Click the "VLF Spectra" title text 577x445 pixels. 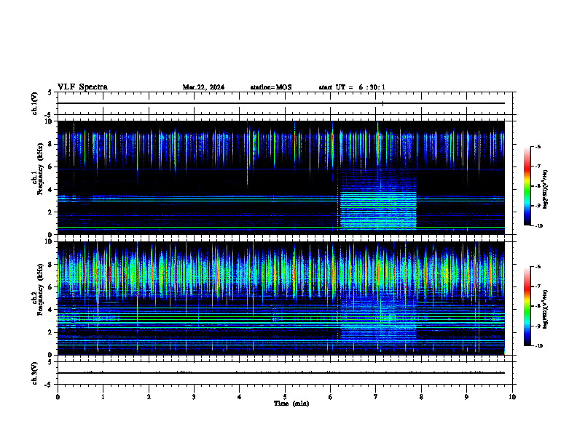[x=82, y=87]
